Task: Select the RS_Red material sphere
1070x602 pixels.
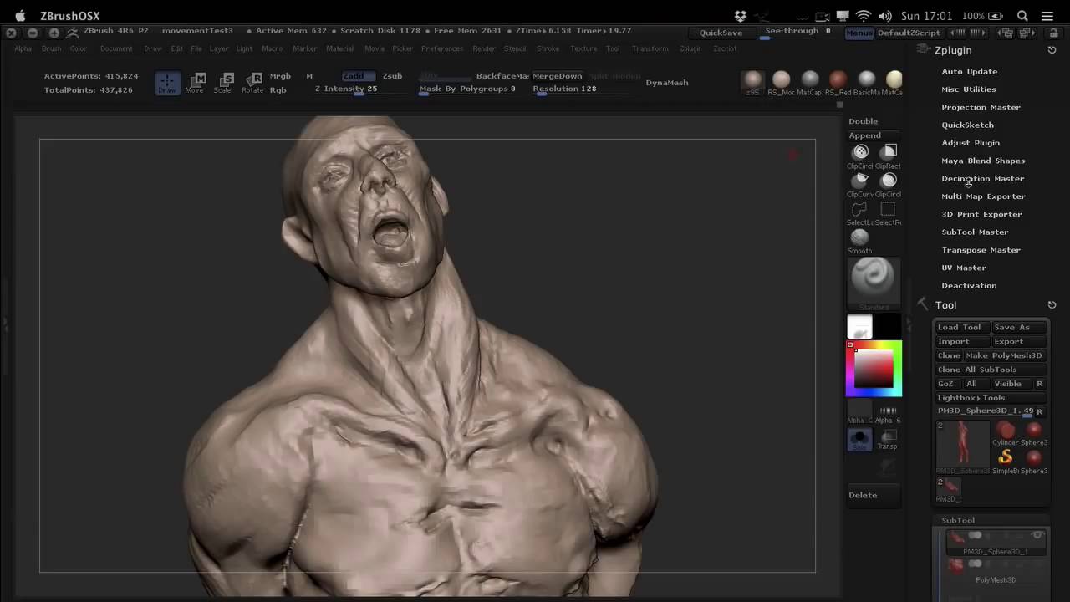Action: point(838,79)
